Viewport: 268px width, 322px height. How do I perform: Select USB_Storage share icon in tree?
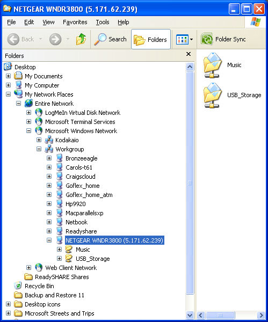click(x=69, y=258)
